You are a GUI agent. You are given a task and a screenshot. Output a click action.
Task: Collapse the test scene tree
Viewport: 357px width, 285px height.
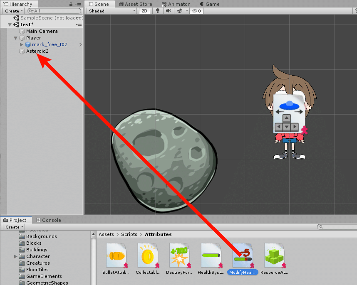[x=10, y=25]
